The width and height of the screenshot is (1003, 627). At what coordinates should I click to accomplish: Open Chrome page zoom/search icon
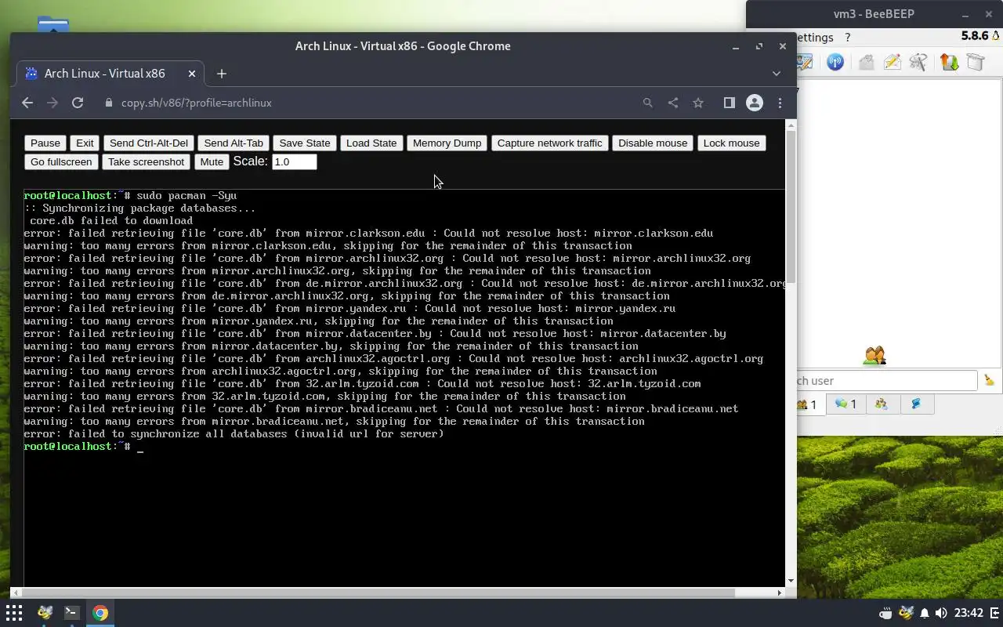[648, 103]
